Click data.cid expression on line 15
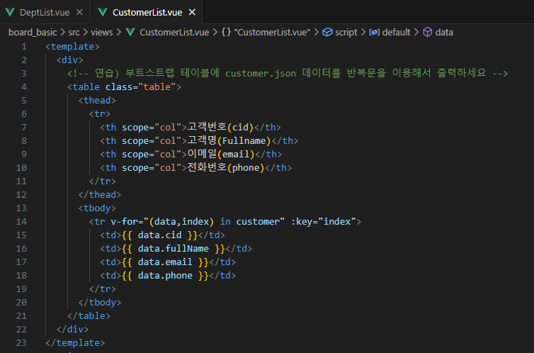This screenshot has width=534, height=353. point(160,235)
